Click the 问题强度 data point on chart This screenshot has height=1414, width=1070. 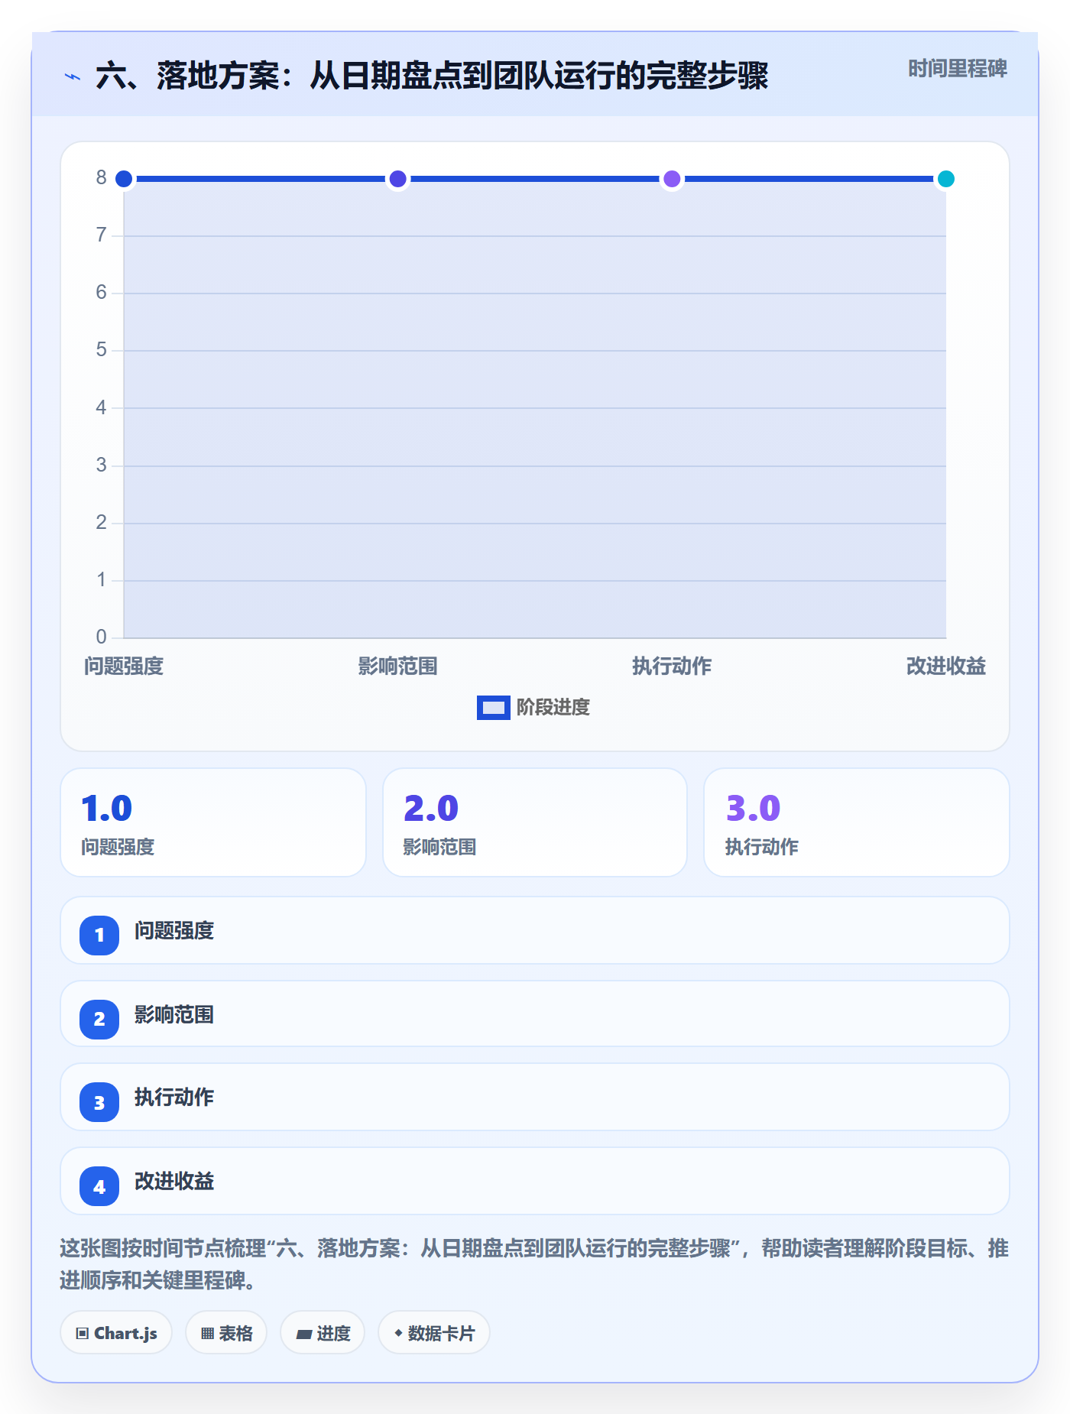click(124, 179)
